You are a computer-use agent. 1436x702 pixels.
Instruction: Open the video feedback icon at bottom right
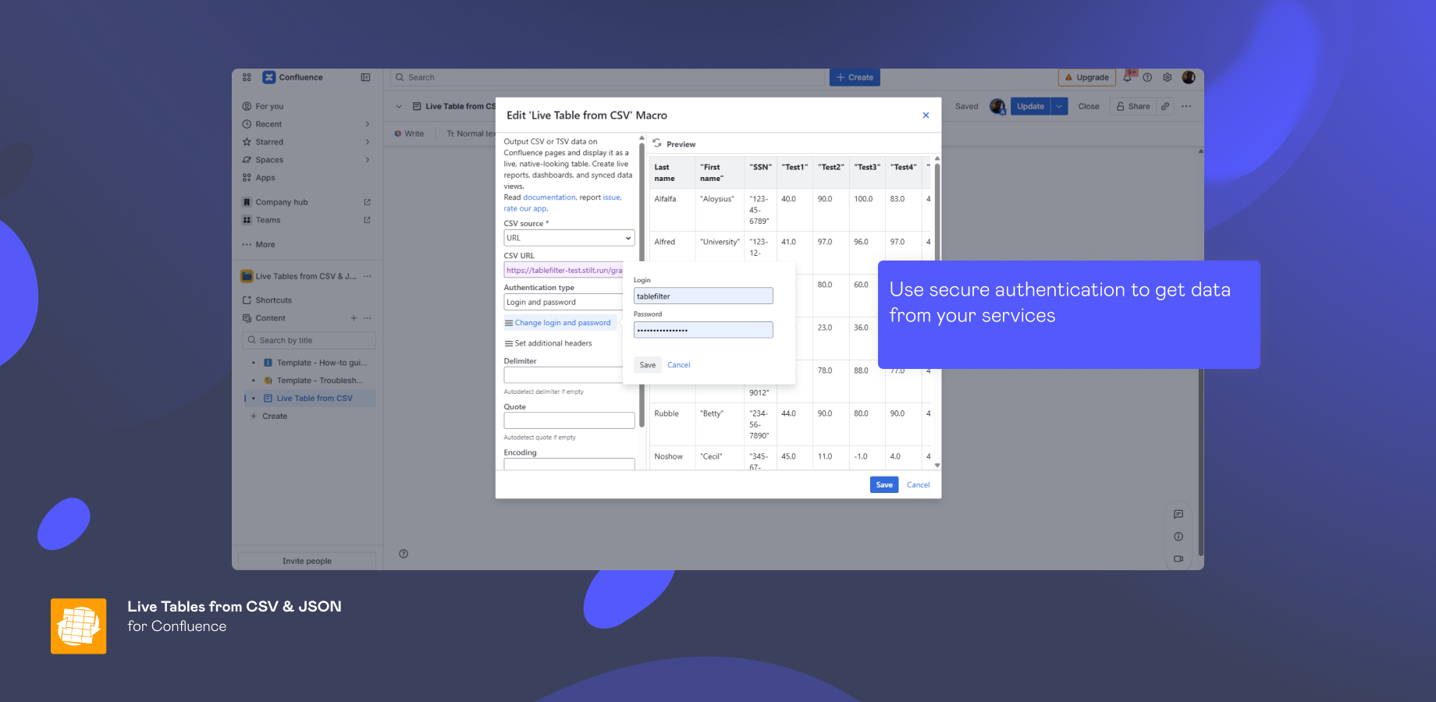coord(1178,558)
